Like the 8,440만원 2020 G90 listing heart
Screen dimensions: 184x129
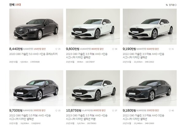[x=56, y=49]
